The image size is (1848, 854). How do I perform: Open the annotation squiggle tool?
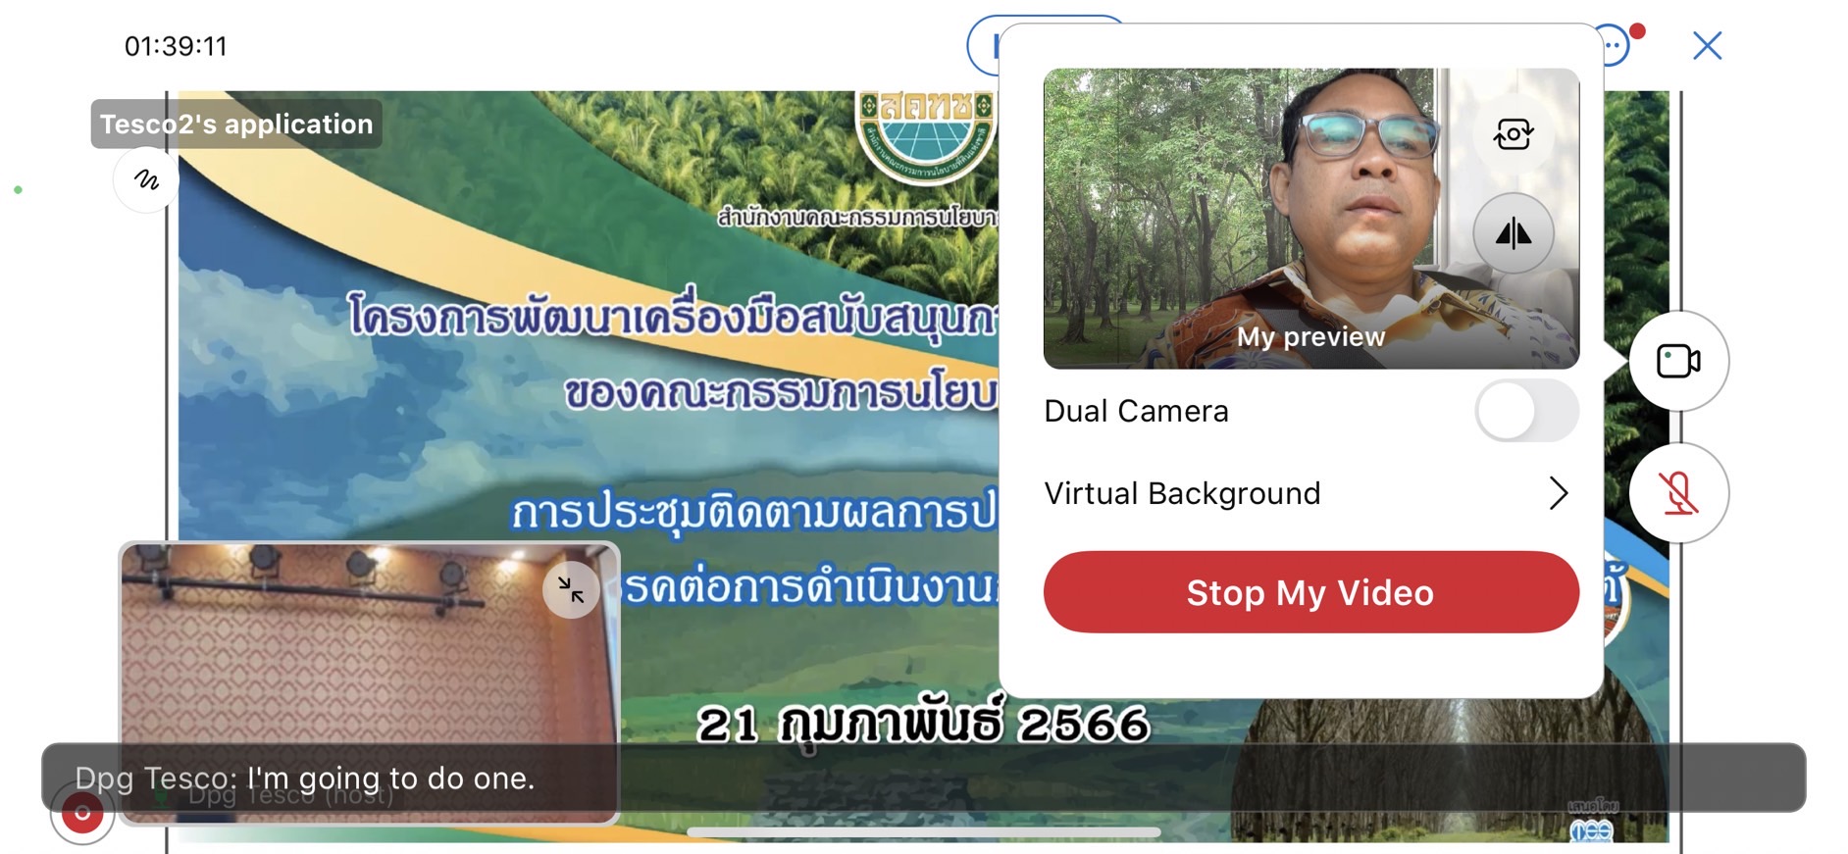[x=146, y=179]
